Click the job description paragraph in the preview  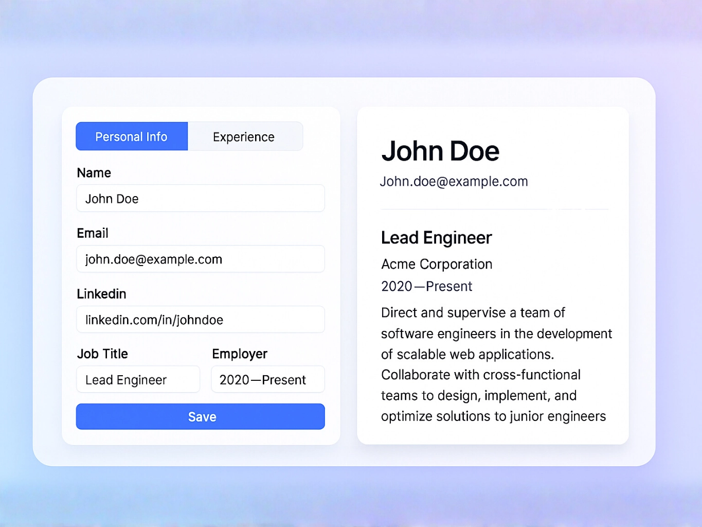495,364
